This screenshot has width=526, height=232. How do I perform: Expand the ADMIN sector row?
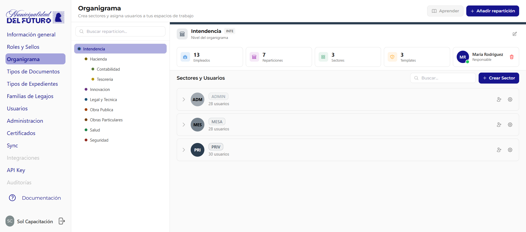[184, 99]
